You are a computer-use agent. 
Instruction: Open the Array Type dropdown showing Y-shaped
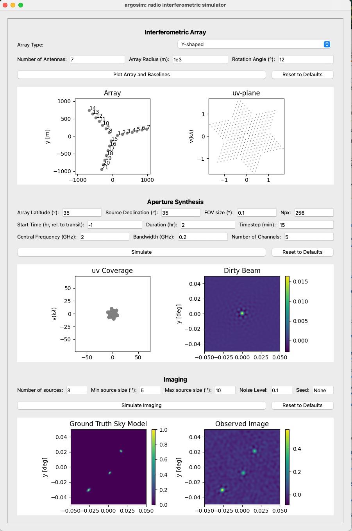click(254, 44)
